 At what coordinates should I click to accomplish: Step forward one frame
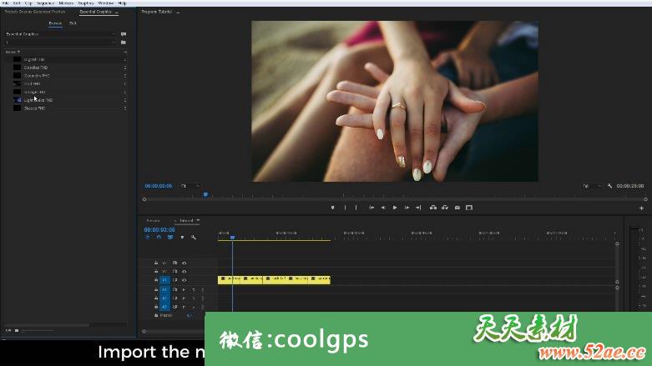coord(407,208)
